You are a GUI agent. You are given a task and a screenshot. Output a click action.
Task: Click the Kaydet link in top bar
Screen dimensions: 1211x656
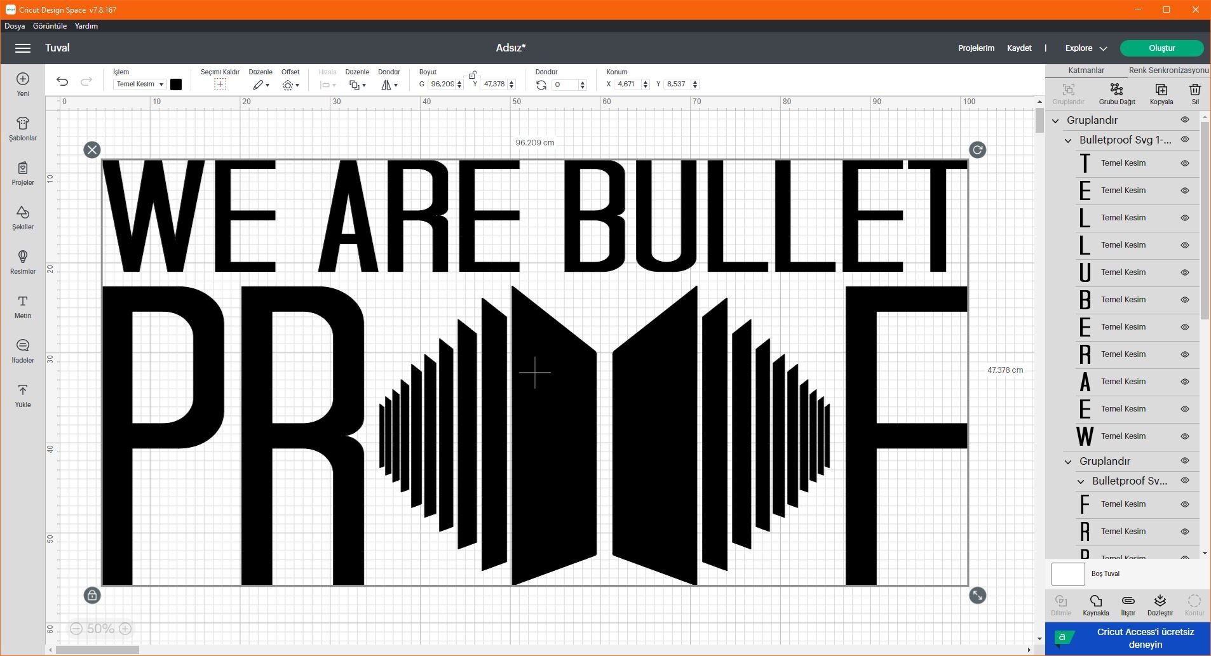coord(1019,48)
